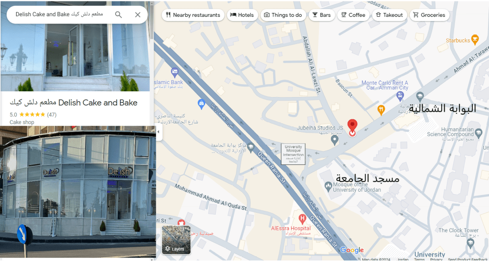Click The Clock Tower landmark icon
The image size is (489, 262).
click(470, 243)
